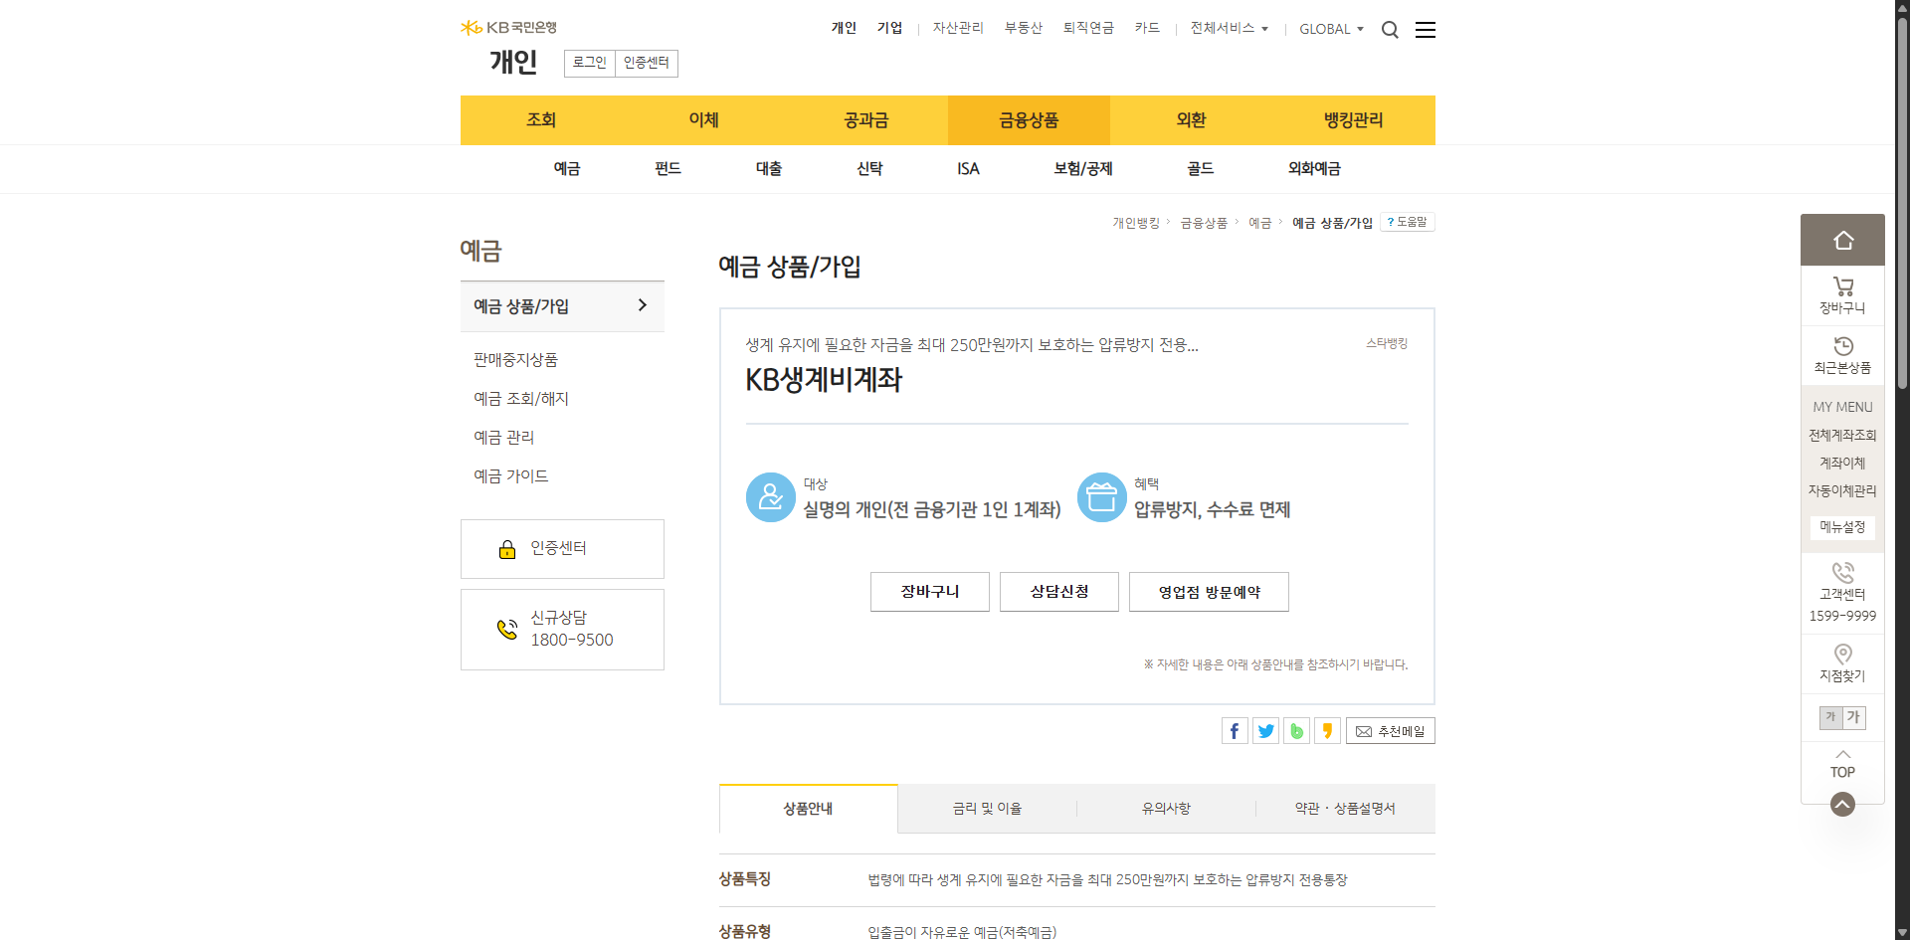
Task: Switch to 약관·상품설명서 tab
Action: tap(1345, 809)
